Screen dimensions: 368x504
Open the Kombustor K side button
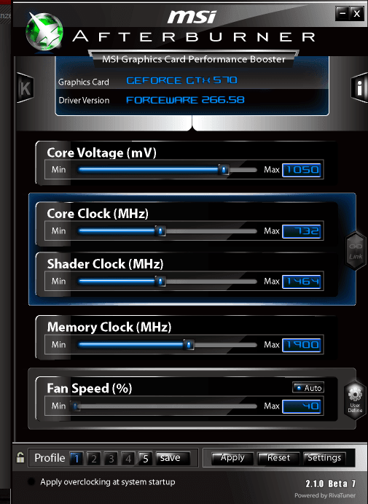pos(26,88)
